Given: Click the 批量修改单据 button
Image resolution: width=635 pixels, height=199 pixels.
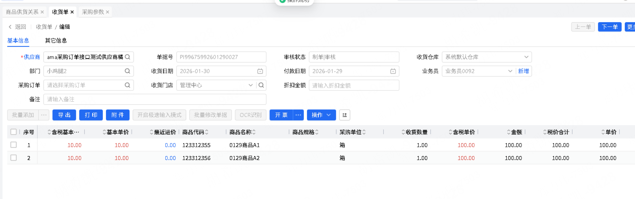Looking at the screenshot, I should [x=210, y=115].
